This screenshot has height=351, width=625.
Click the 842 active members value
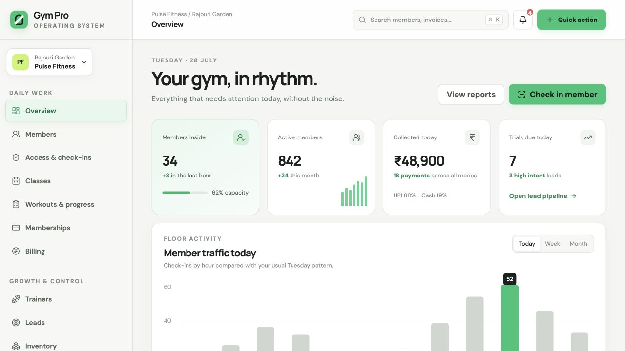point(290,161)
